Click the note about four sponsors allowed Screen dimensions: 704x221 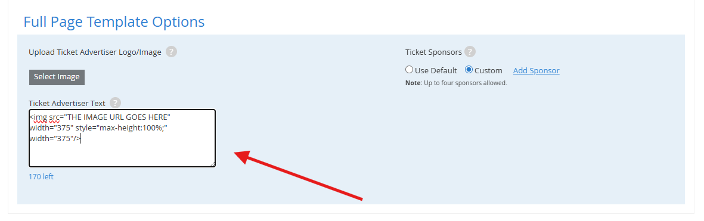coord(455,83)
